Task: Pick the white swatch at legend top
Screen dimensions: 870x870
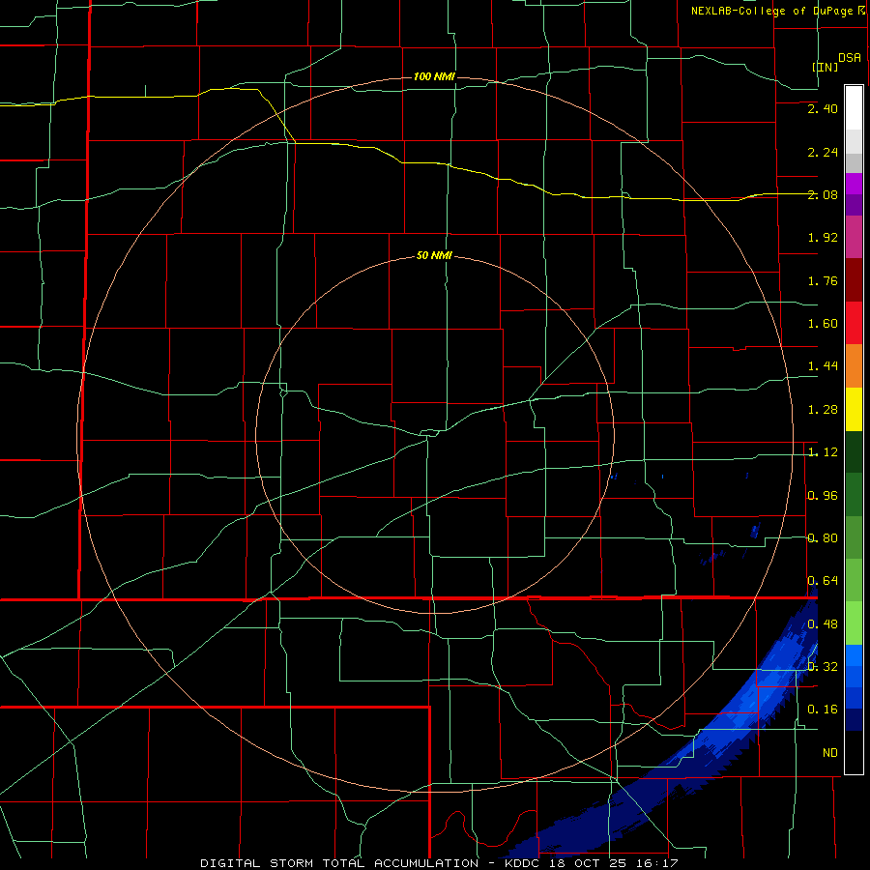Action: (854, 107)
